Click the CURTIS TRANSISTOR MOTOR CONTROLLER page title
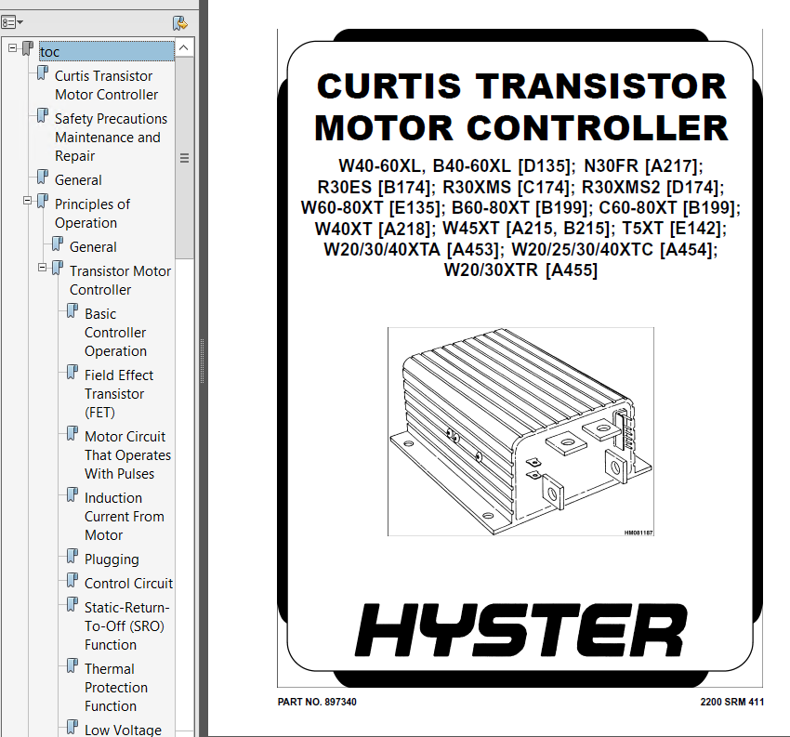This screenshot has width=790, height=737. click(x=521, y=107)
